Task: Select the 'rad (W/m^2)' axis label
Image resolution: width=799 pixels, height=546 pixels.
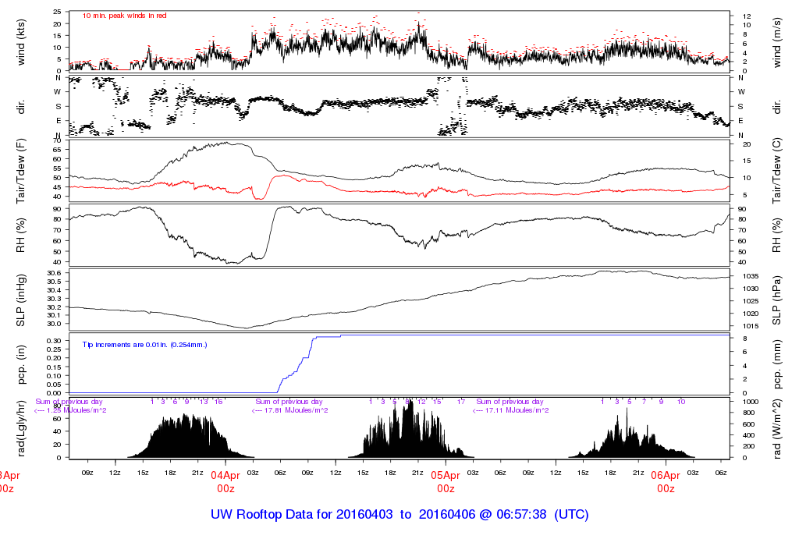Action: click(776, 428)
